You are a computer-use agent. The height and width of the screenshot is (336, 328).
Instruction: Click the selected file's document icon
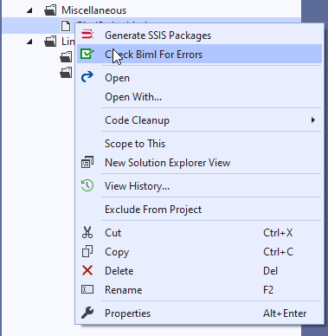click(x=66, y=26)
